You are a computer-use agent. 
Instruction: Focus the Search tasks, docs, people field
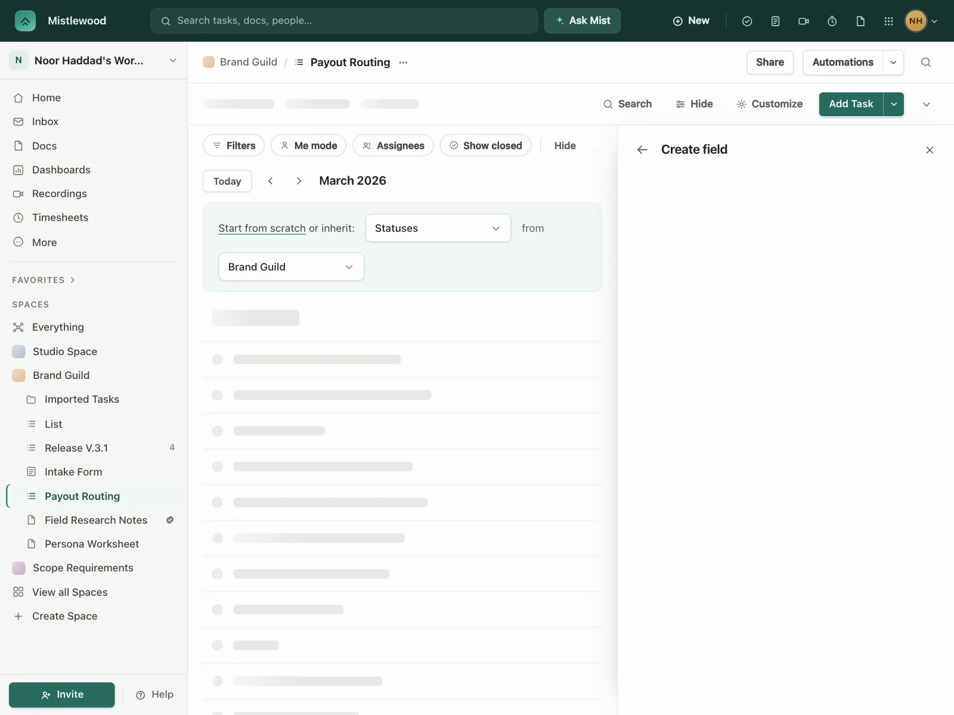point(344,21)
